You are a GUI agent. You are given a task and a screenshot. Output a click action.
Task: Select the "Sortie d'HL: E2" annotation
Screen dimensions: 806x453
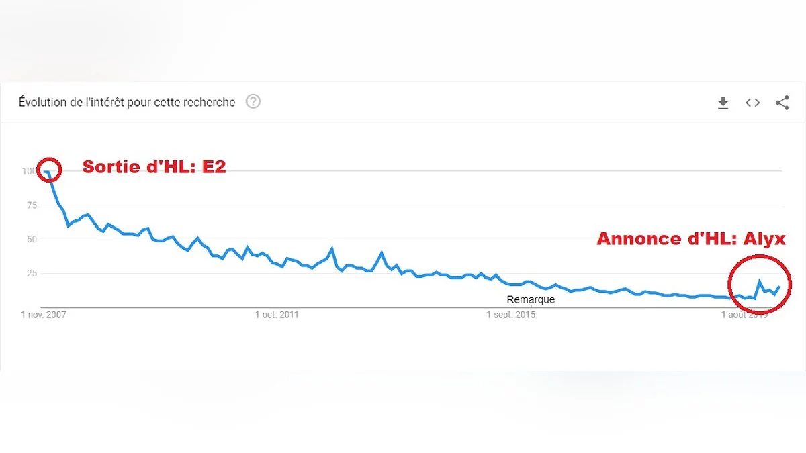[x=154, y=167]
